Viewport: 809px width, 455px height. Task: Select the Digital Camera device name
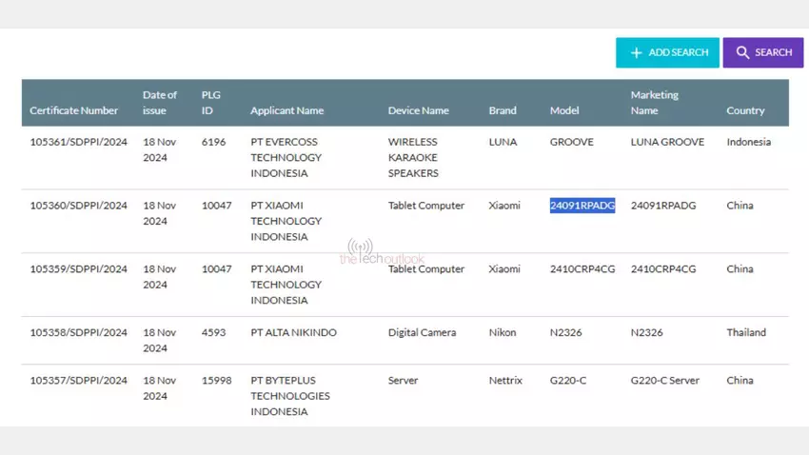(422, 332)
